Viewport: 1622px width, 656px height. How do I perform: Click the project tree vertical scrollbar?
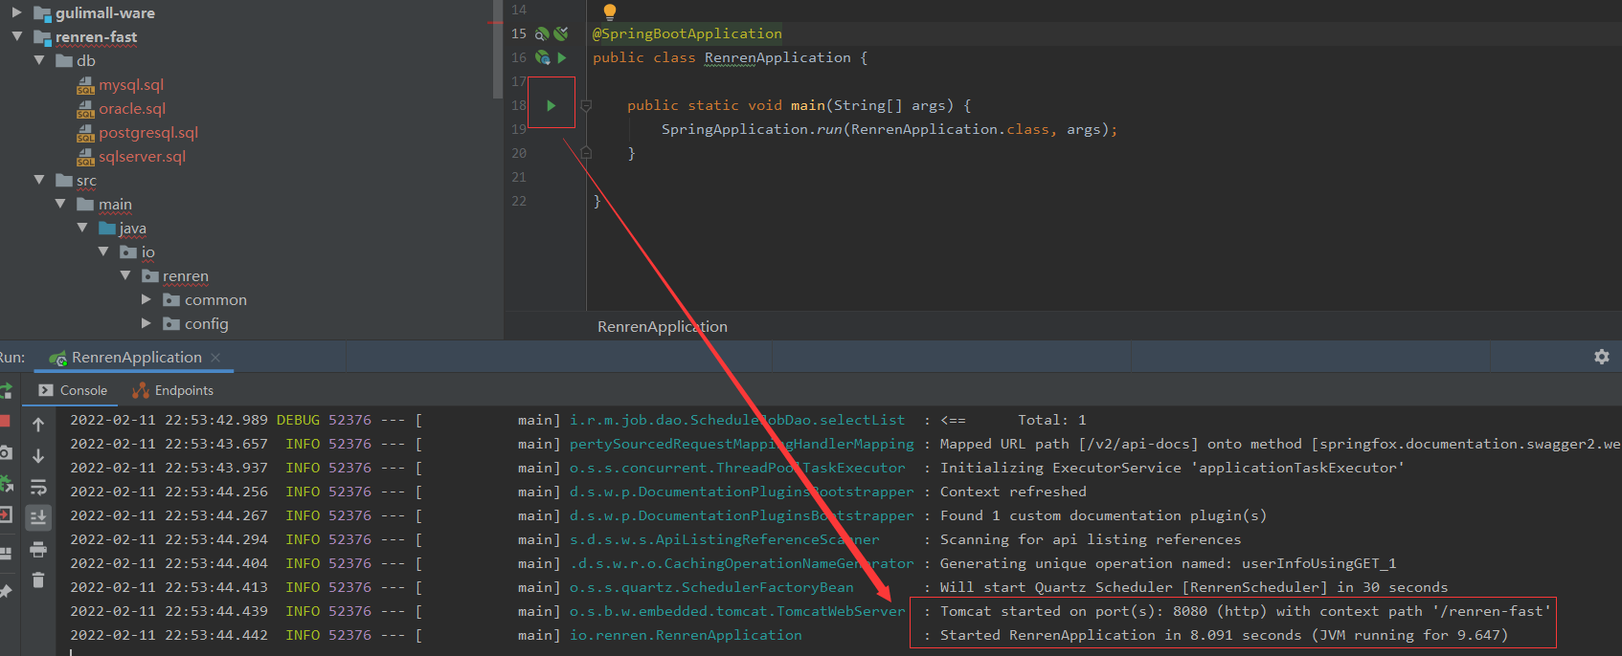click(x=497, y=48)
